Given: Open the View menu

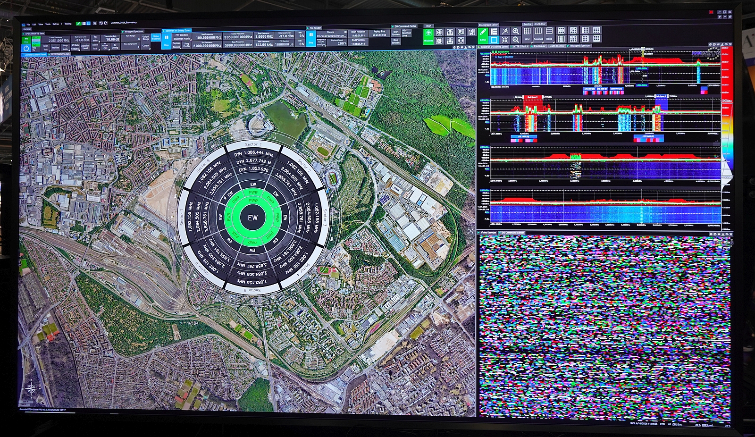Looking at the screenshot, I should coord(41,24).
